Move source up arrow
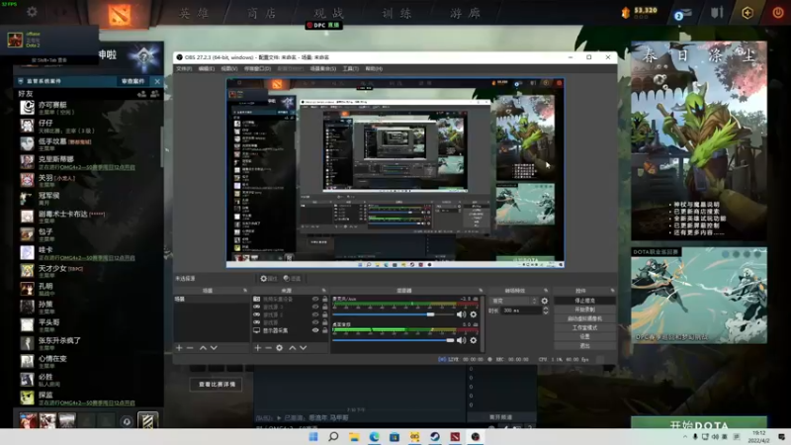 click(292, 348)
